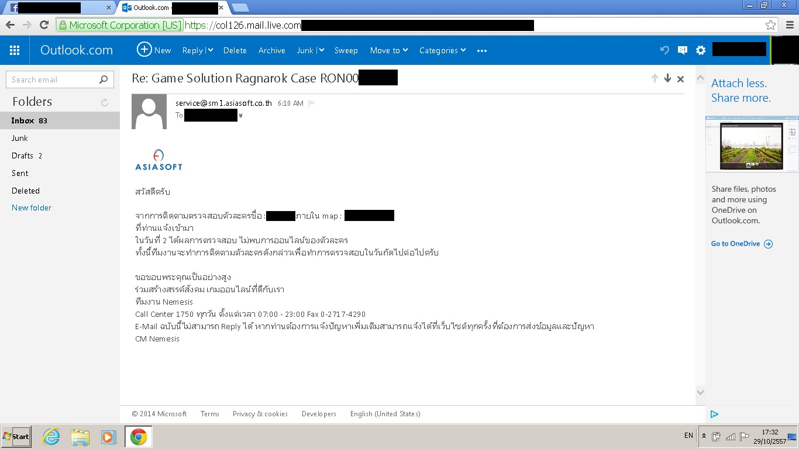Click Sweep in the toolbar
This screenshot has height=449, width=799.
coord(346,50)
